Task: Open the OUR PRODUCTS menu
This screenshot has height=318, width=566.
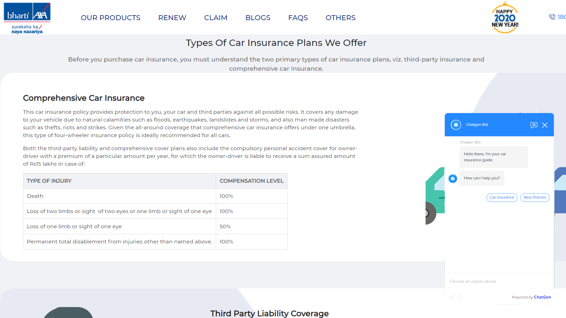Action: click(x=110, y=18)
